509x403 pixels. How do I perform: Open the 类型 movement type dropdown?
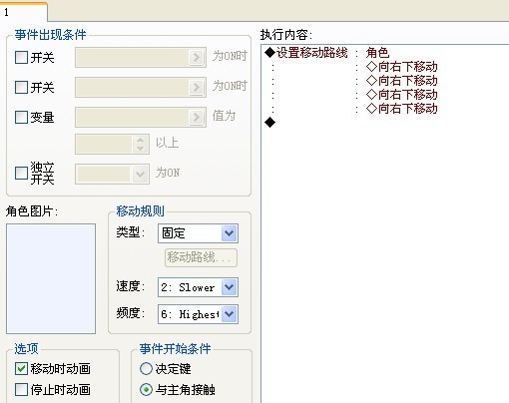pos(230,233)
